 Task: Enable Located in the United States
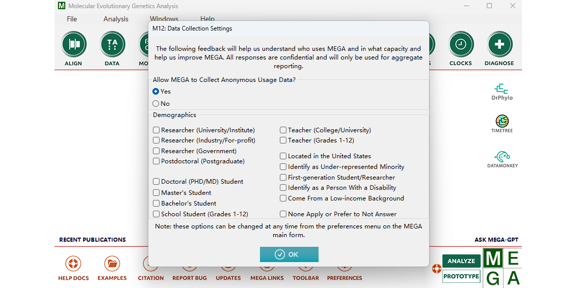(x=283, y=156)
